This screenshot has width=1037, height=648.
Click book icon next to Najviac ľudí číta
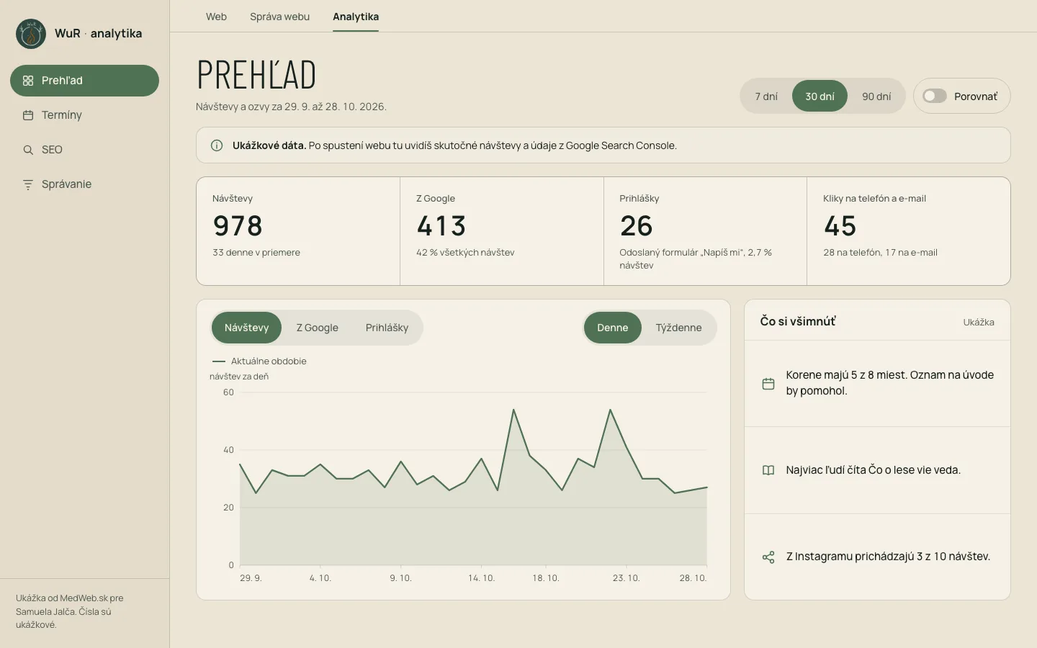(x=768, y=470)
